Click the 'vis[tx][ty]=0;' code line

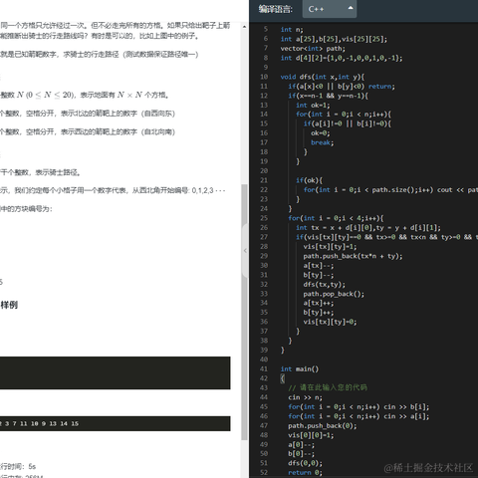click(x=330, y=322)
